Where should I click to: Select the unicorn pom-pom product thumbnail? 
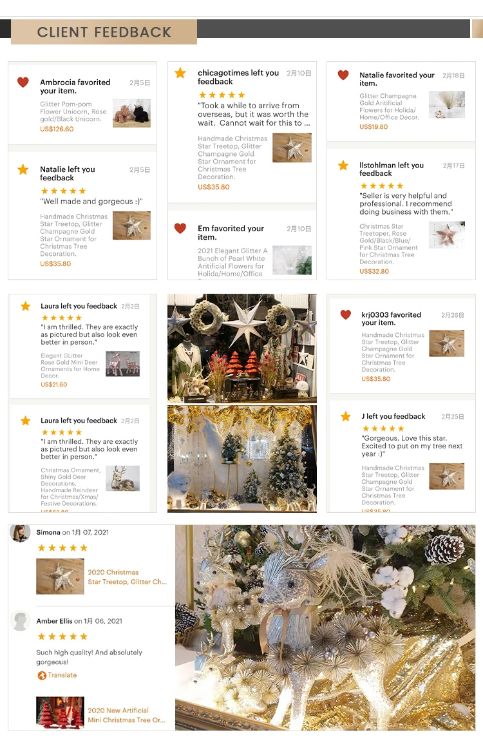click(131, 113)
